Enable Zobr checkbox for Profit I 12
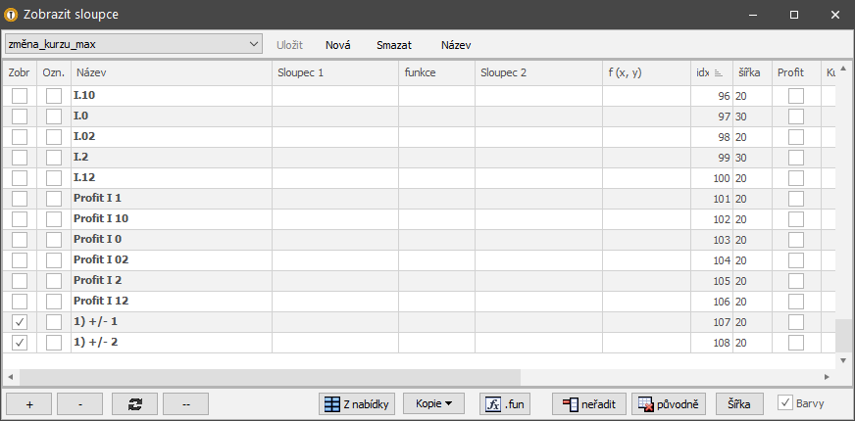The width and height of the screenshot is (855, 421). tap(20, 302)
